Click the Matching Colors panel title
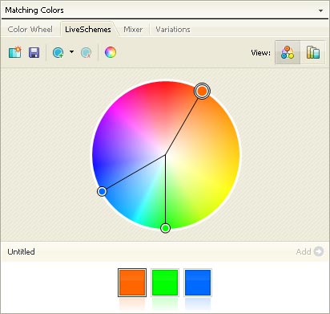330x314 pixels. tap(34, 10)
